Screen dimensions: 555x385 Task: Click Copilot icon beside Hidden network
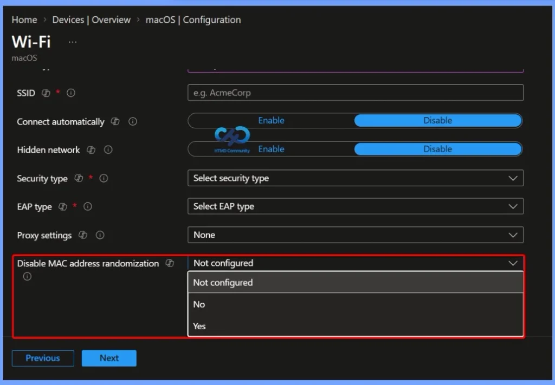coord(91,150)
